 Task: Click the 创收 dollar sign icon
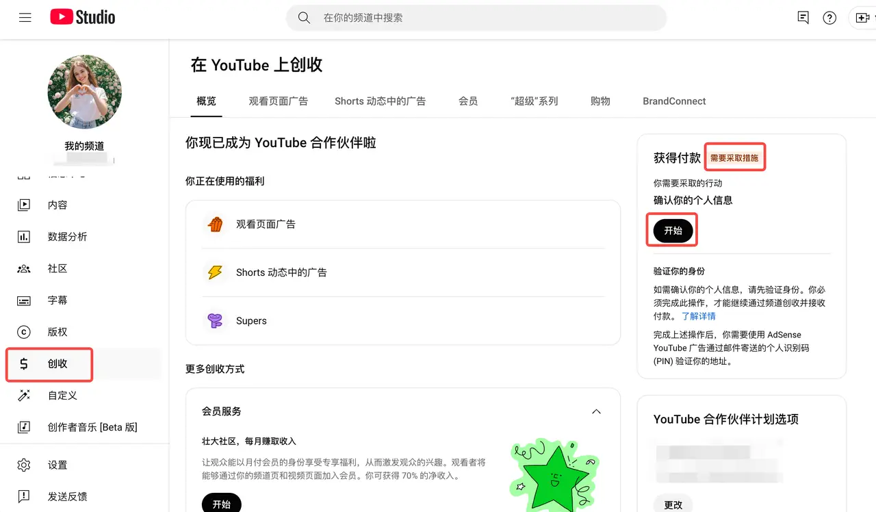(x=24, y=363)
